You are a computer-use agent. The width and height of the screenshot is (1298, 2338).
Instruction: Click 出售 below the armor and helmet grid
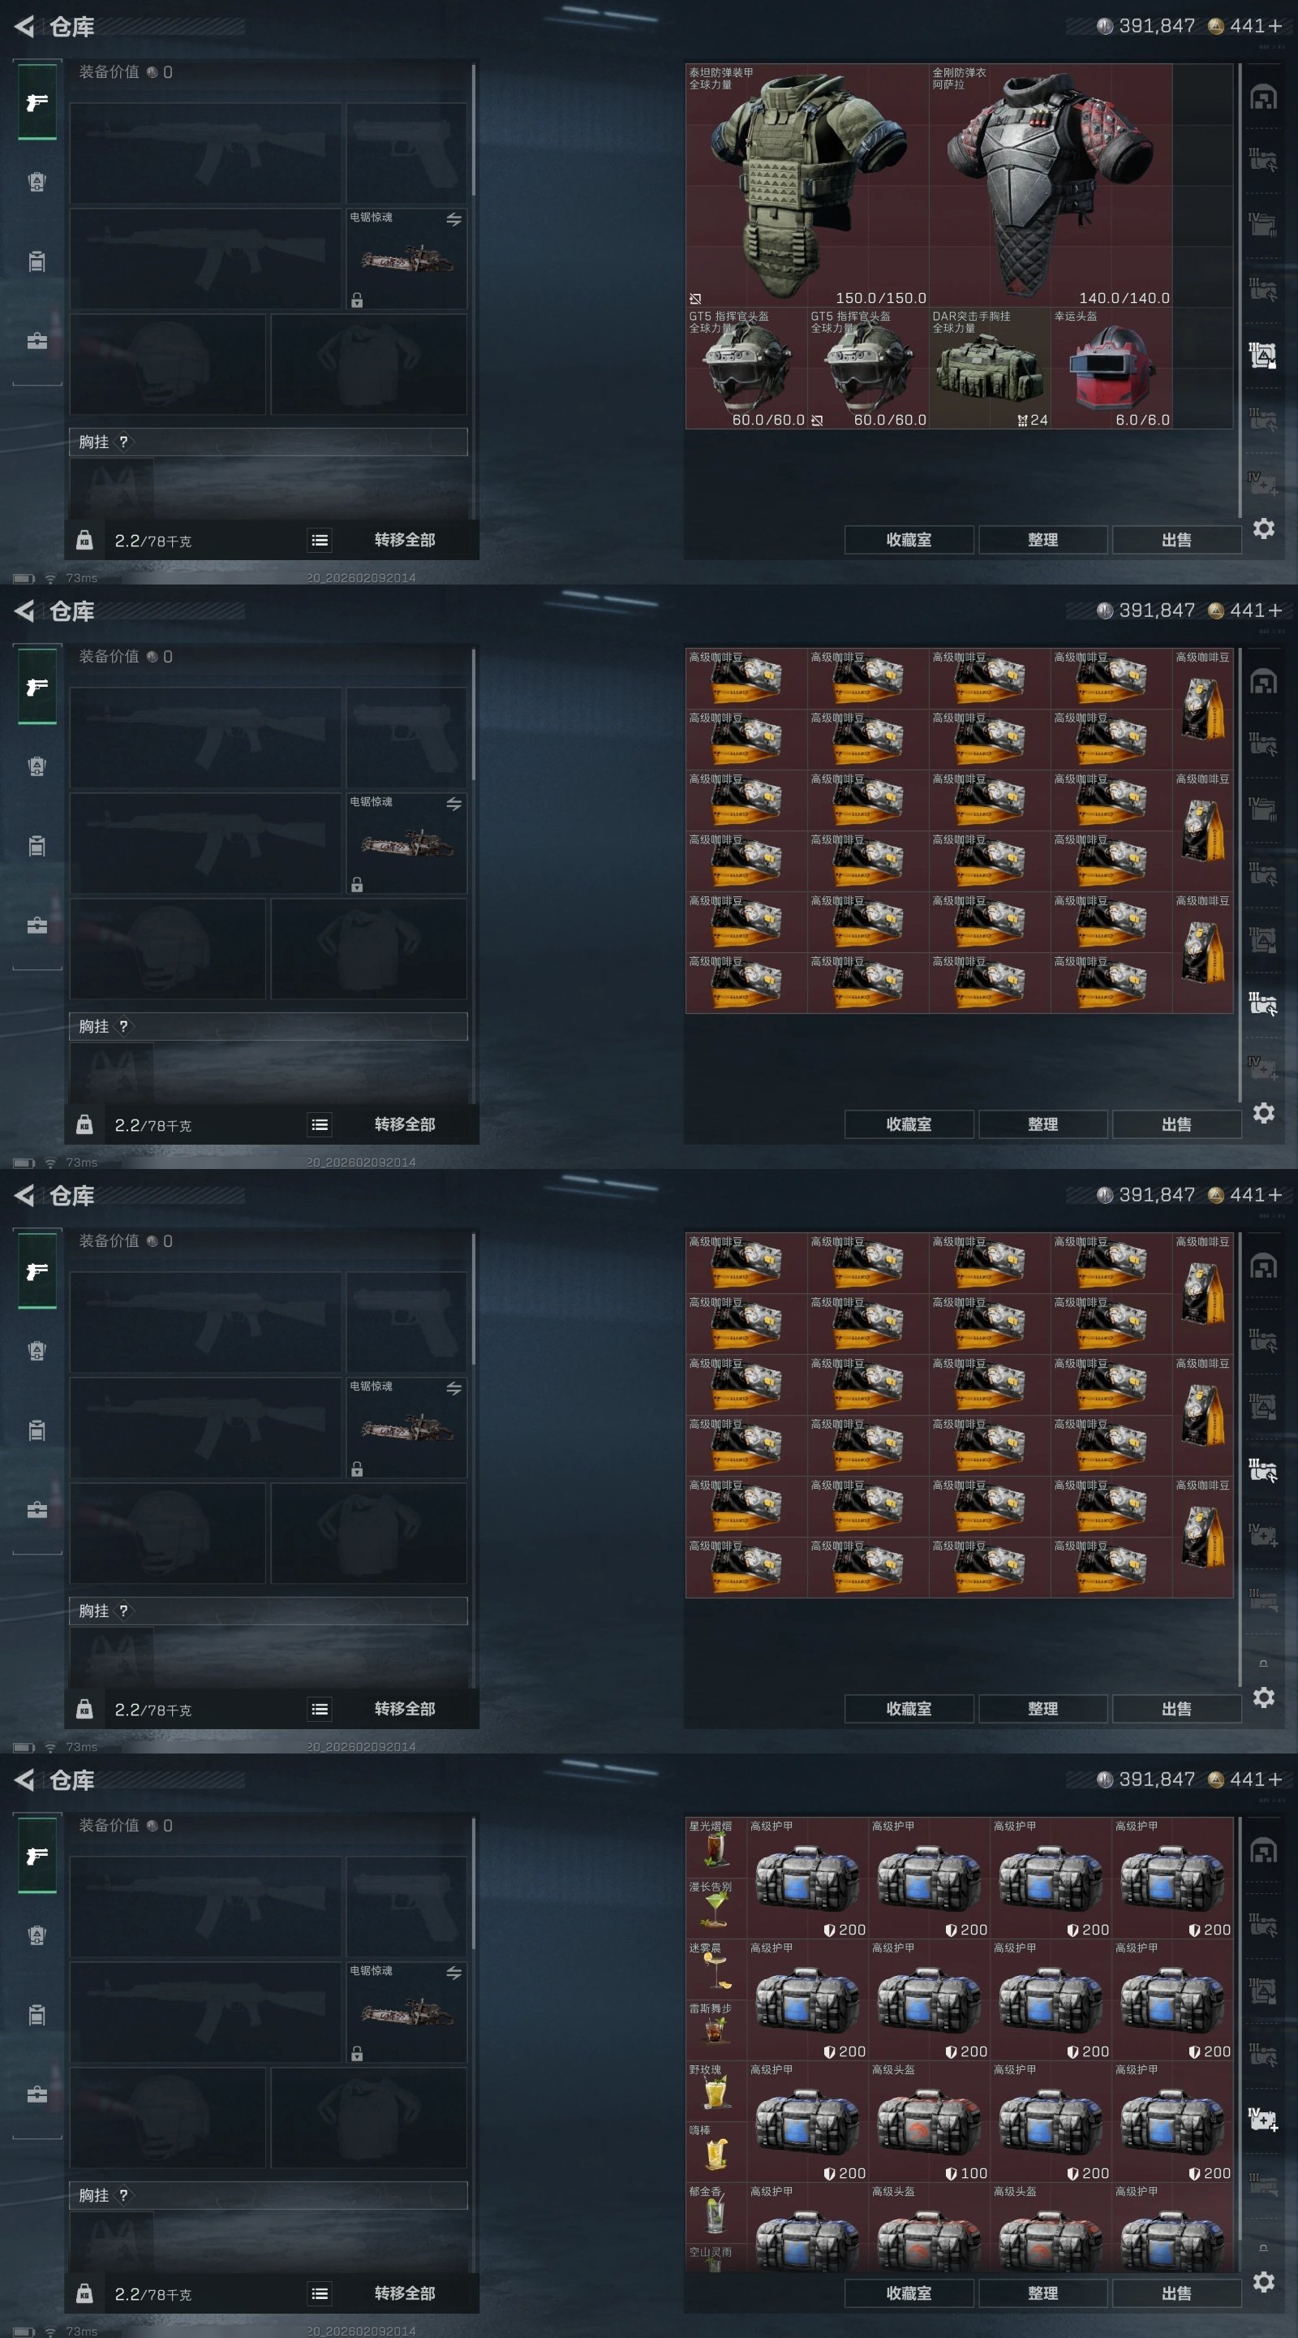pyautogui.click(x=1176, y=540)
